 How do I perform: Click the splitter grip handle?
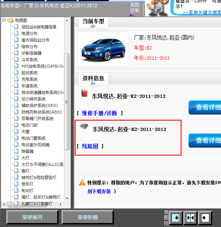click(x=67, y=102)
